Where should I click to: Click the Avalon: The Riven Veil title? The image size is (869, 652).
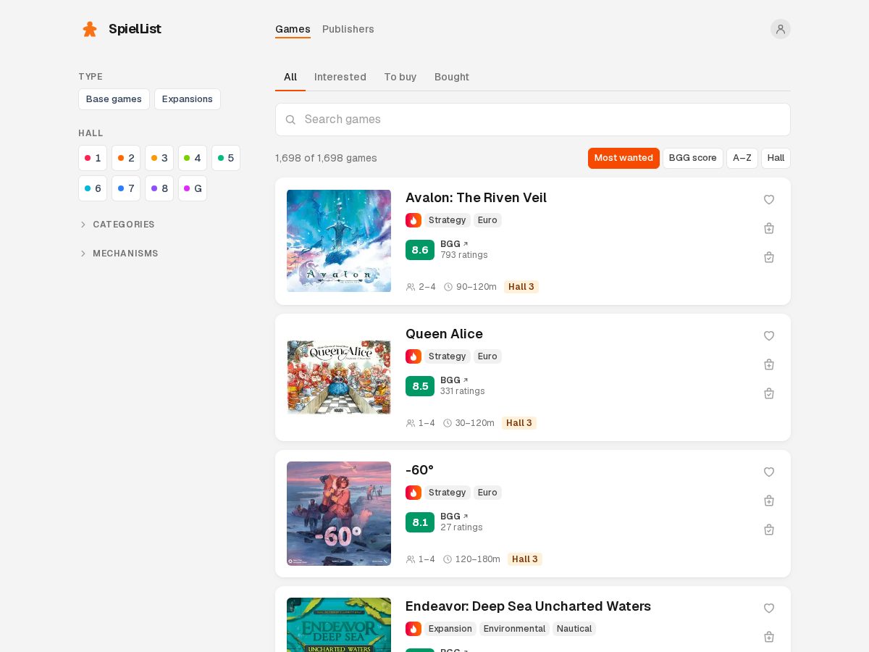(x=476, y=198)
